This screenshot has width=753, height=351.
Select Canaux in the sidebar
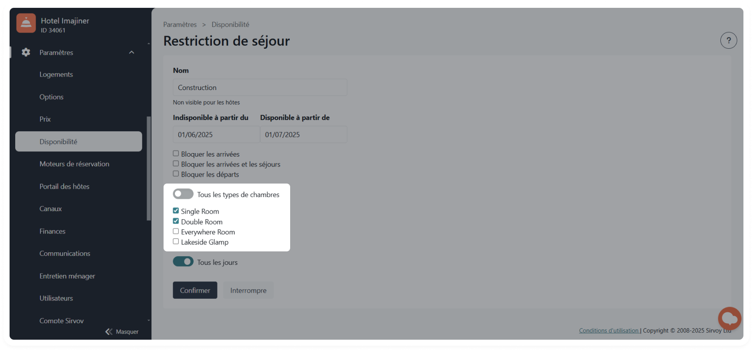pos(50,209)
